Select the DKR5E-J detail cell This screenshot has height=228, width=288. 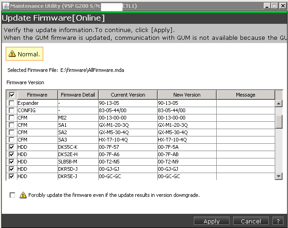tap(78, 176)
